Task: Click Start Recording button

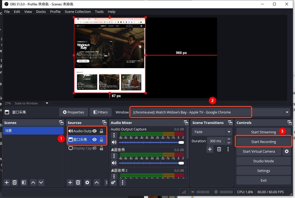Action: (x=263, y=142)
